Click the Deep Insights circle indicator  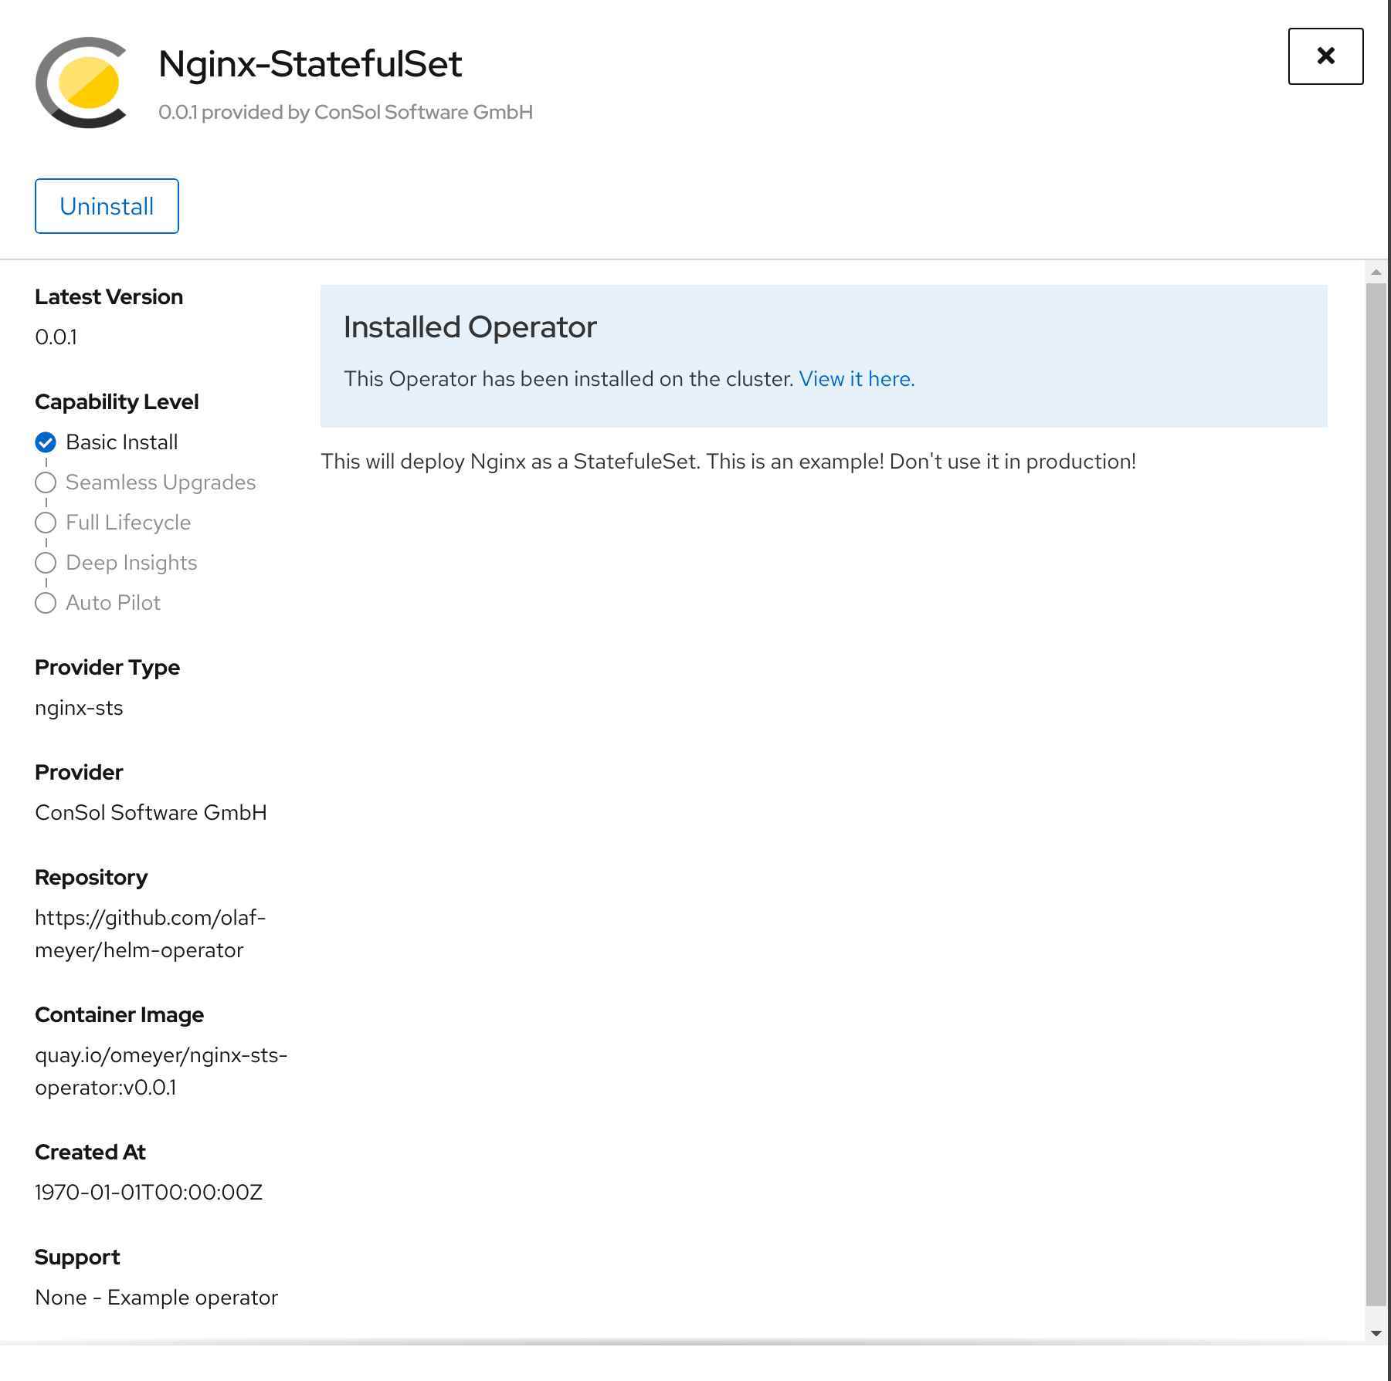[46, 563]
